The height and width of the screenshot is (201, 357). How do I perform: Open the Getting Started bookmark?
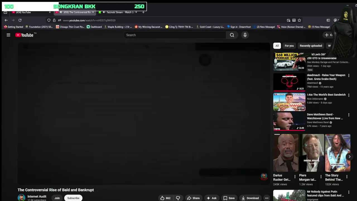tap(13, 27)
